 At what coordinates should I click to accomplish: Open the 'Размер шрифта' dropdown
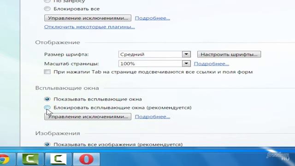pos(154,54)
